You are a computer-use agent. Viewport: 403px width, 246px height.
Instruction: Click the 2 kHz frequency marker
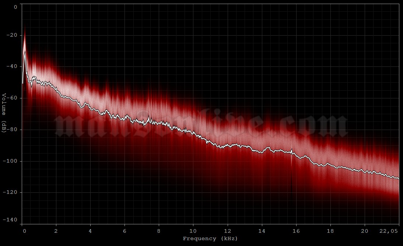56,231
